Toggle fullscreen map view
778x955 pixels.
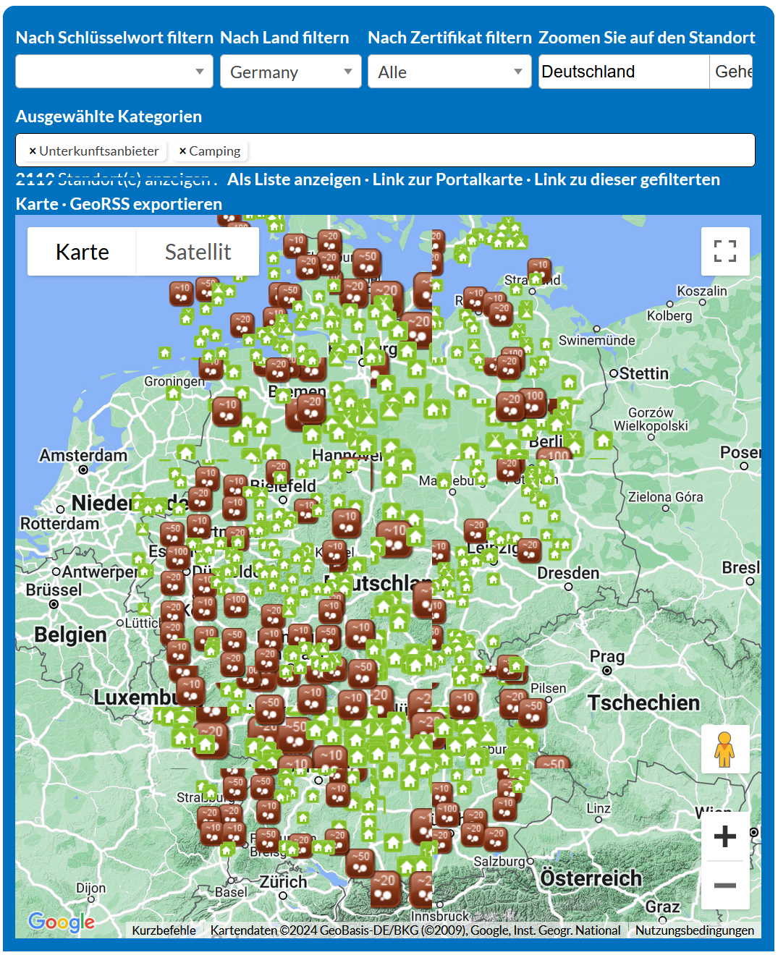(724, 251)
